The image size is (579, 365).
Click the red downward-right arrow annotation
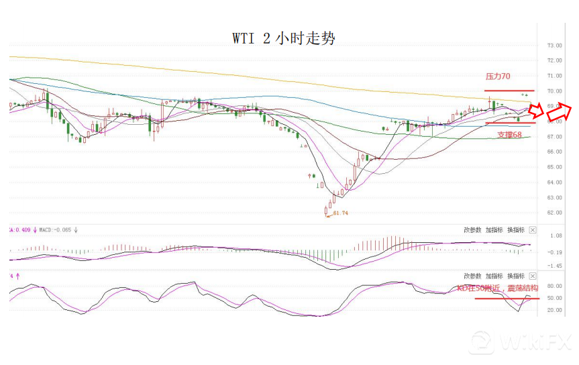pyautogui.click(x=537, y=110)
